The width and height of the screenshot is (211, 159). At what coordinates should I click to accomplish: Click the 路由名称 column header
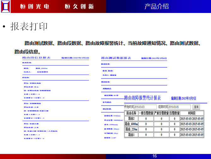[131, 113]
